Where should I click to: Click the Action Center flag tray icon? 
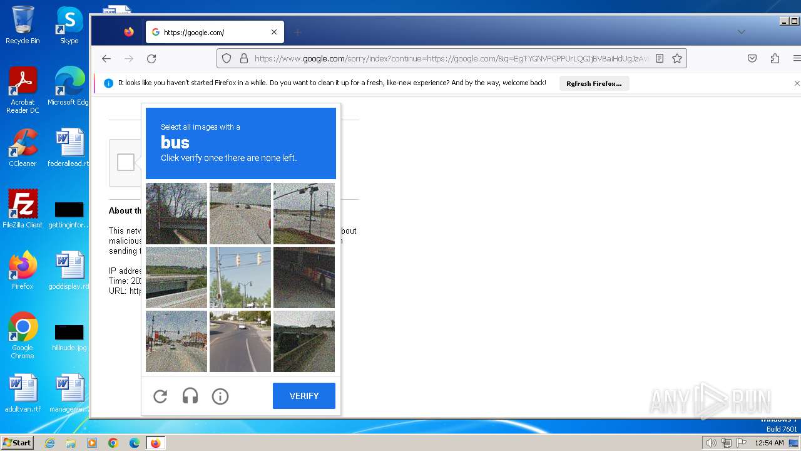click(x=742, y=443)
